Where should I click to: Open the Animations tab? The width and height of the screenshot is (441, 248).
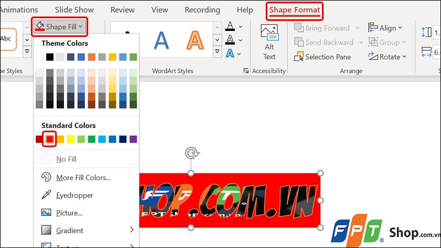19,10
